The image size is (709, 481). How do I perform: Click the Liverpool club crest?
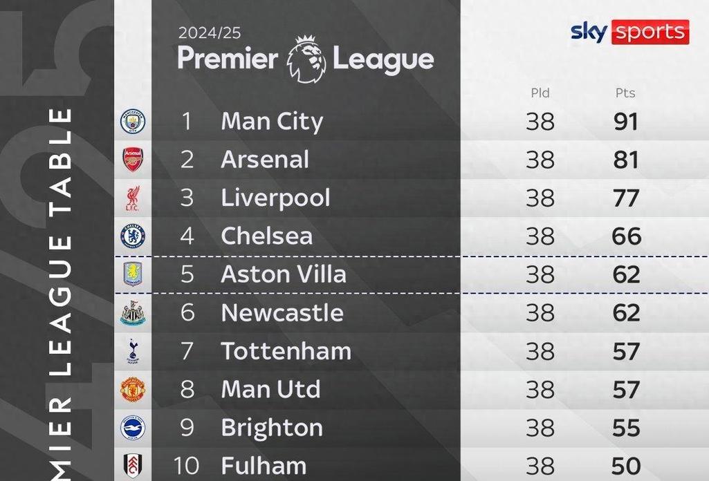133,198
